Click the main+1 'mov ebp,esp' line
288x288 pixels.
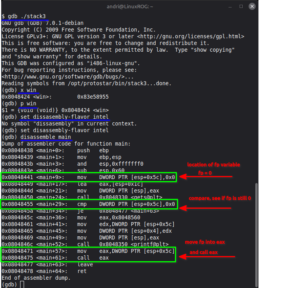[x=61, y=157]
